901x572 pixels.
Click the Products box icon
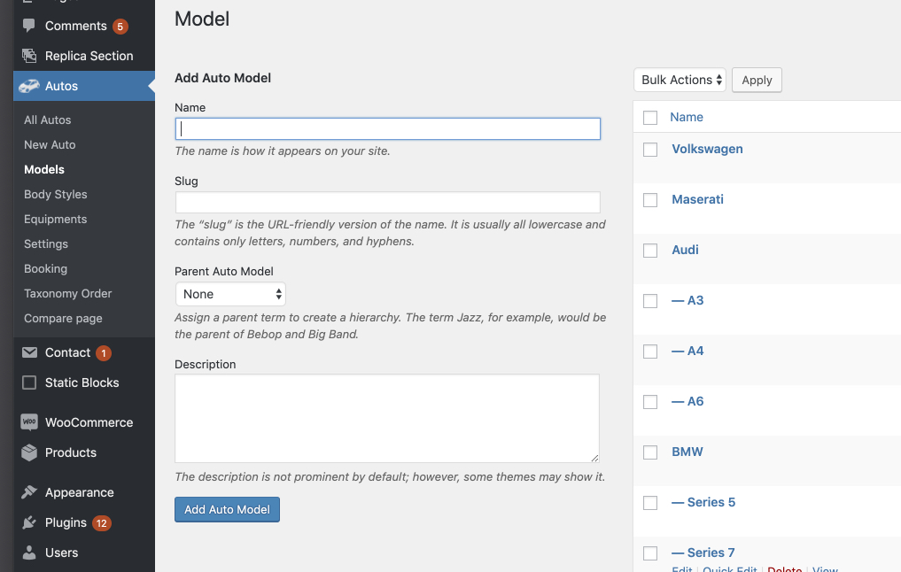click(29, 452)
